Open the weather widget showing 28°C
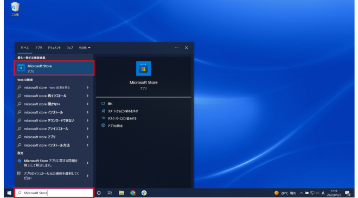This screenshot has height=198, width=358. click(x=285, y=193)
